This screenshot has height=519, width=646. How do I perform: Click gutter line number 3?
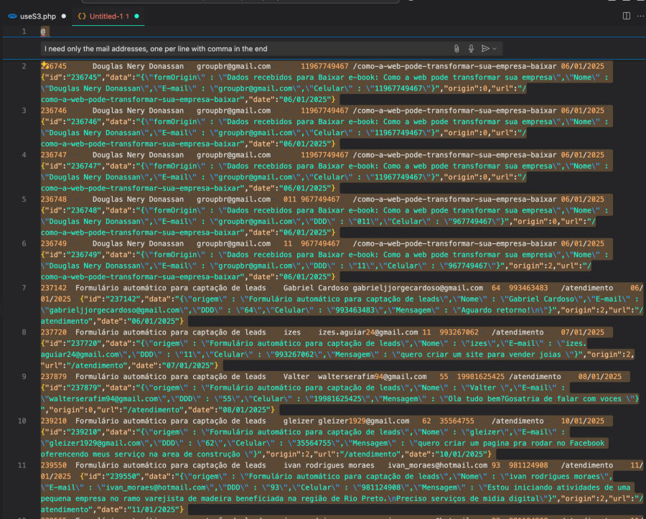[24, 111]
